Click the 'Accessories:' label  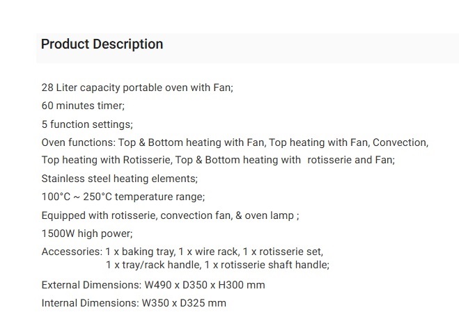point(71,252)
